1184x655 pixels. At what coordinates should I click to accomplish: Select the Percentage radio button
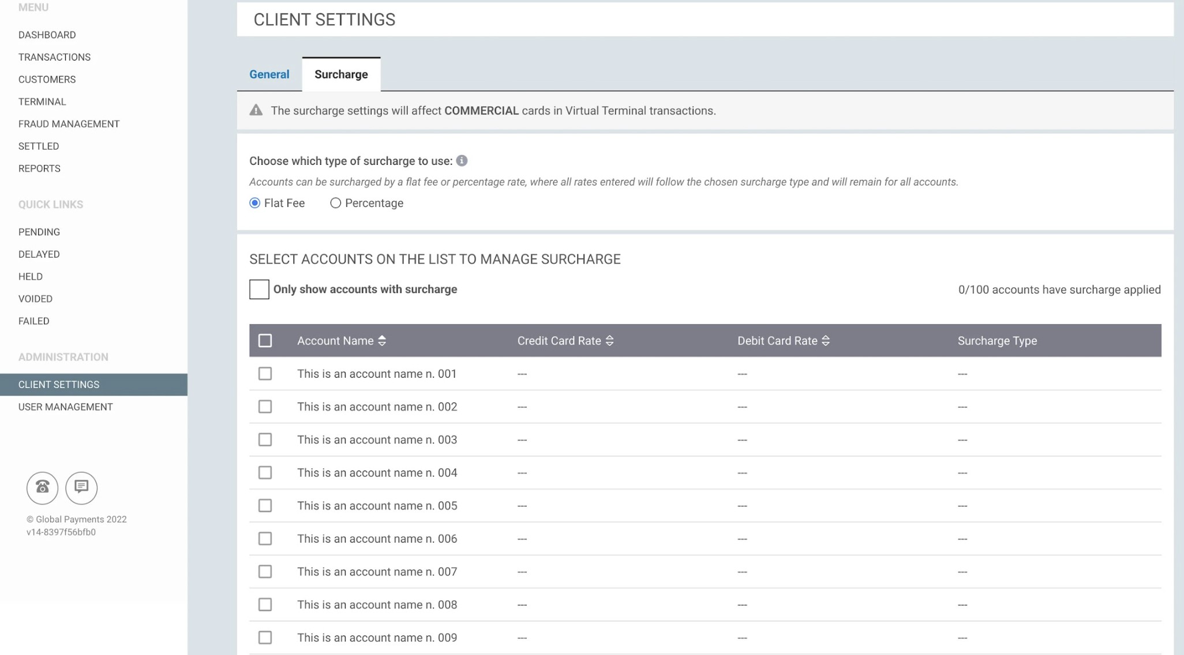(335, 203)
